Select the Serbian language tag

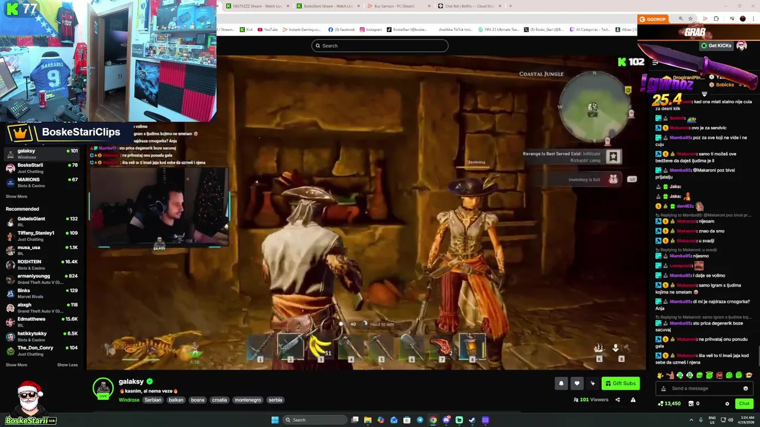[153, 400]
